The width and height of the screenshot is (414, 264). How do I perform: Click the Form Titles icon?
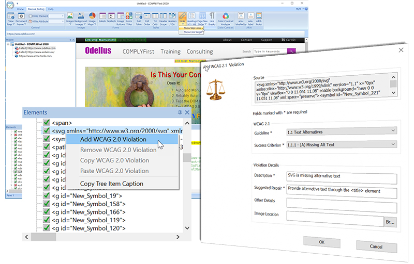(x=129, y=19)
